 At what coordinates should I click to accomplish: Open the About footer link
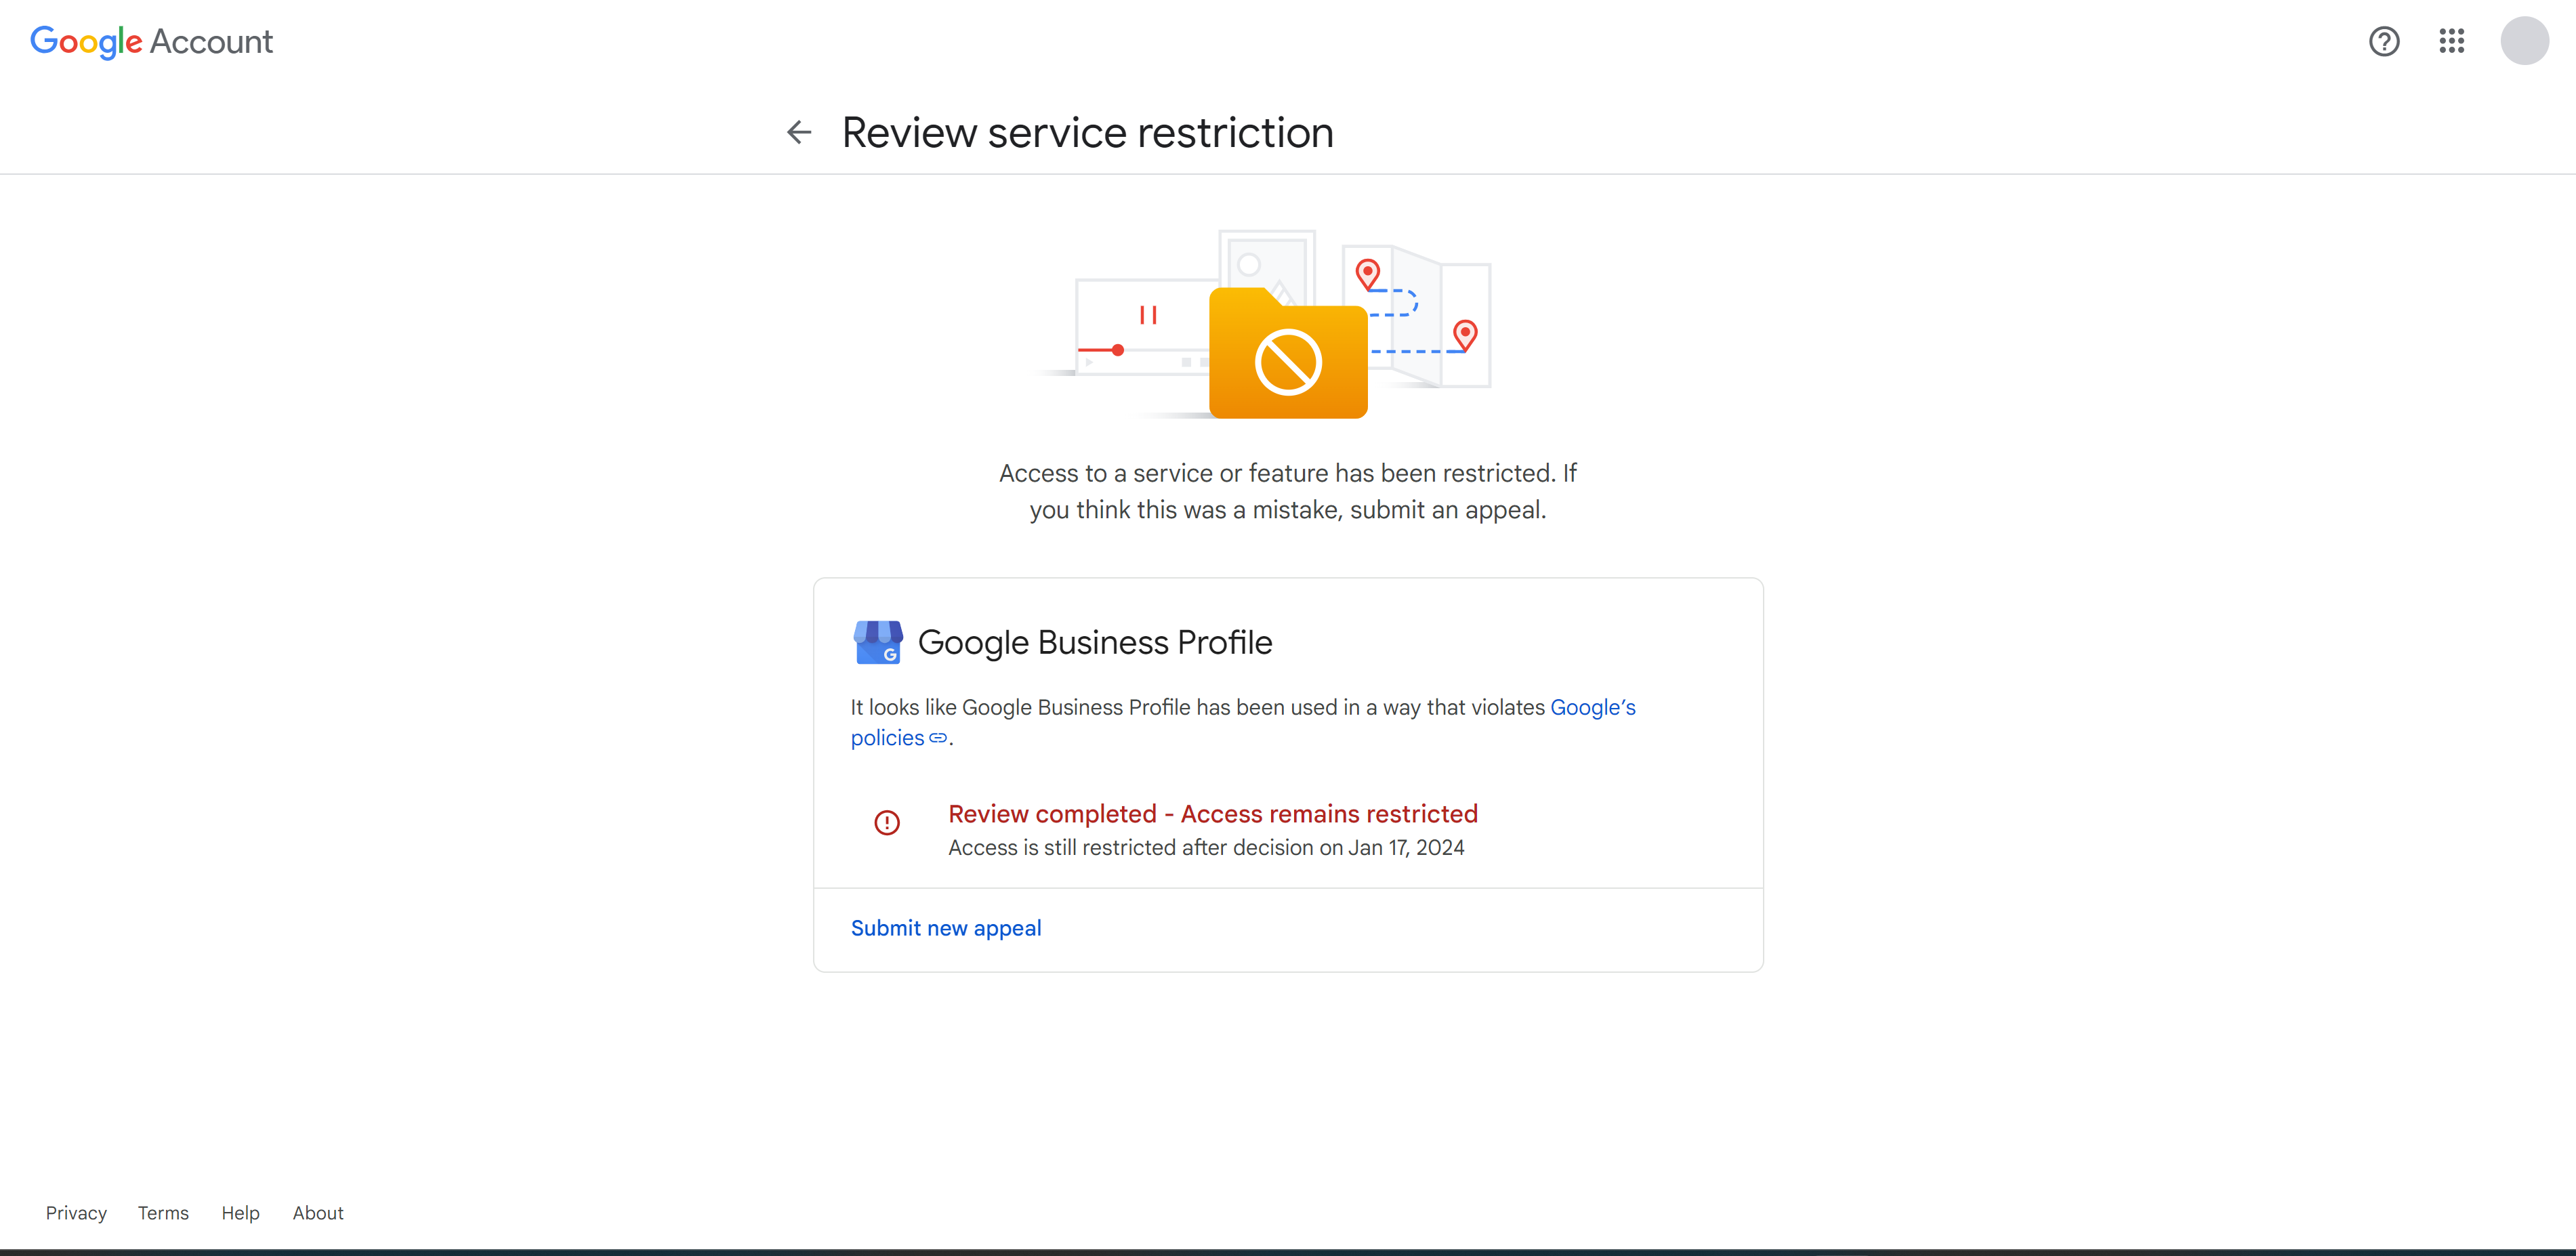(318, 1213)
